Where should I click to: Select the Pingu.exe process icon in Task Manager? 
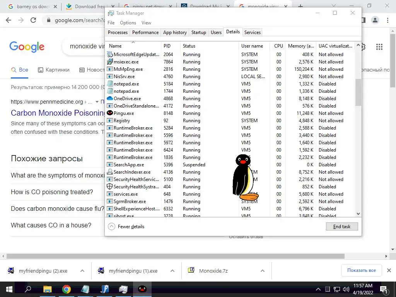(x=109, y=113)
